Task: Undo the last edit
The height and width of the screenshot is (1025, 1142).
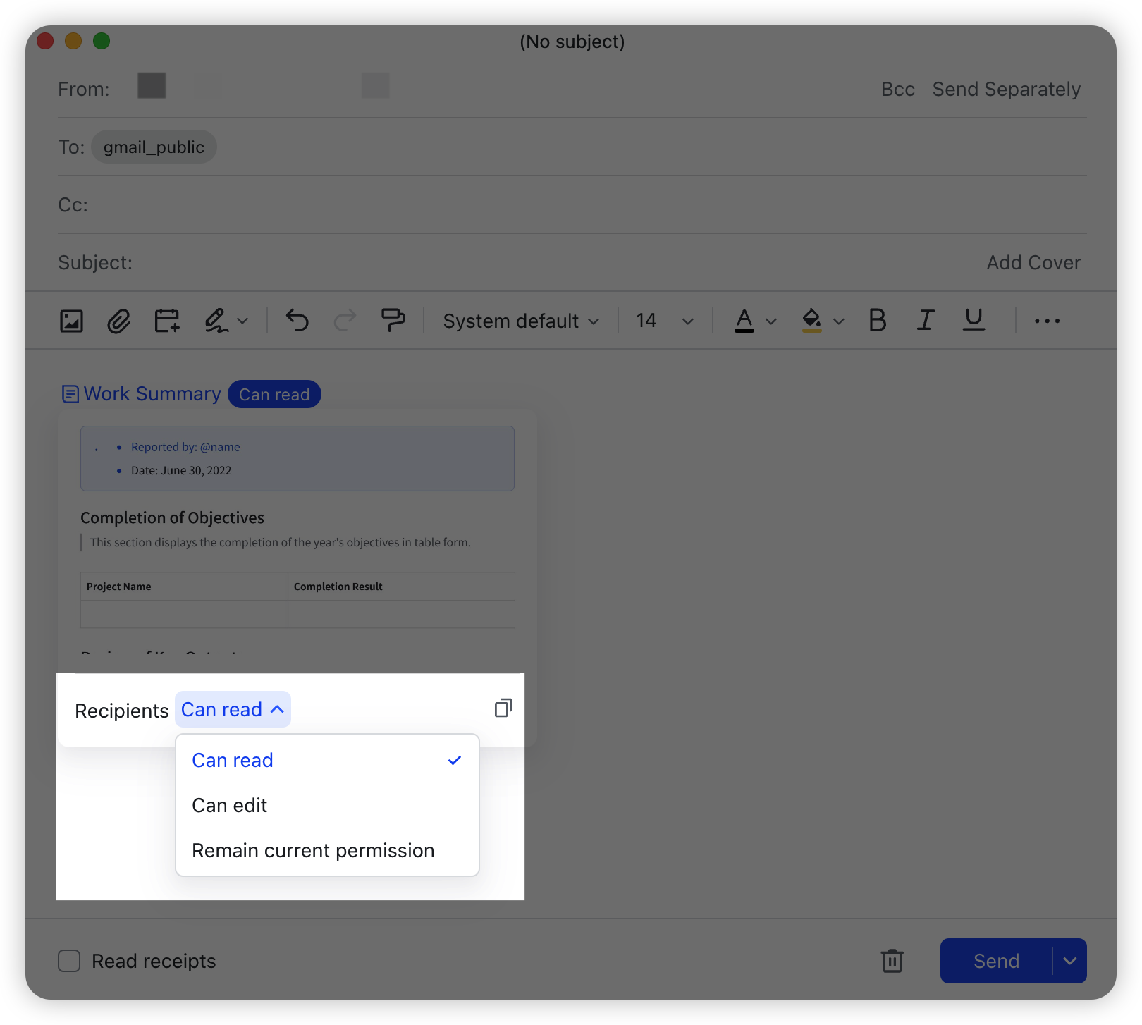Action: [297, 321]
